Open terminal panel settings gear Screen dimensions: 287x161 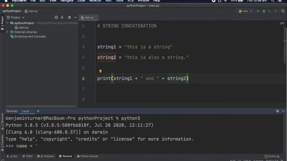(278, 111)
